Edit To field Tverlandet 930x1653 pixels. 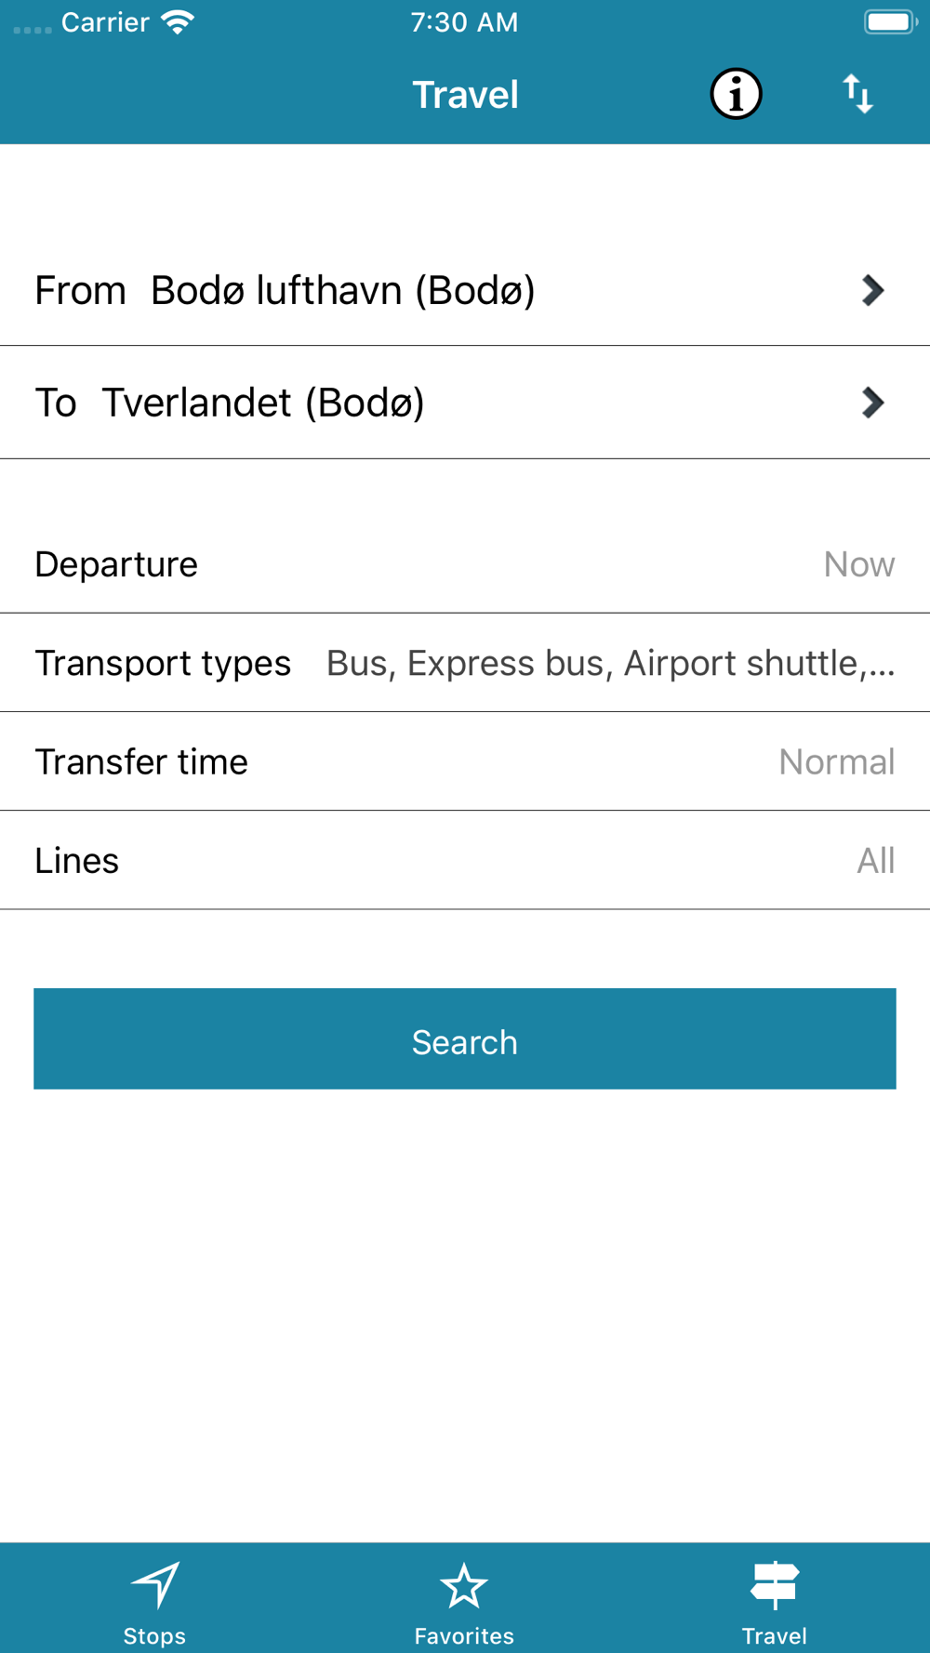pos(263,403)
